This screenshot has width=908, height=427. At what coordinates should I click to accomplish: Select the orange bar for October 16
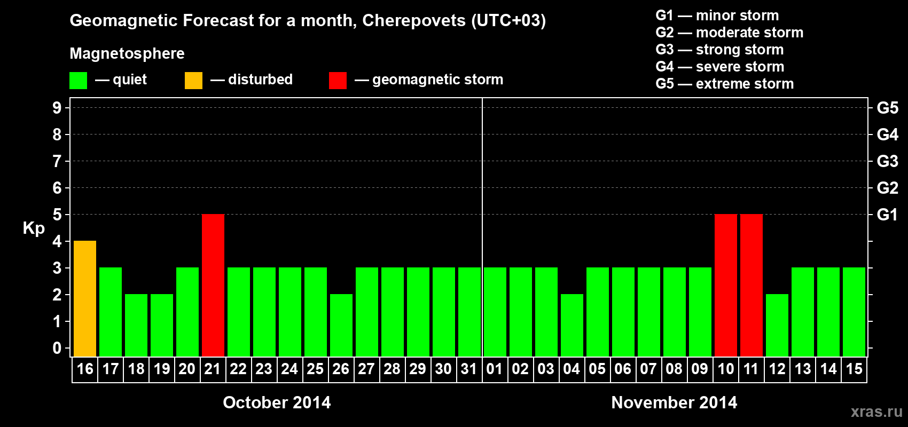pyautogui.click(x=85, y=298)
